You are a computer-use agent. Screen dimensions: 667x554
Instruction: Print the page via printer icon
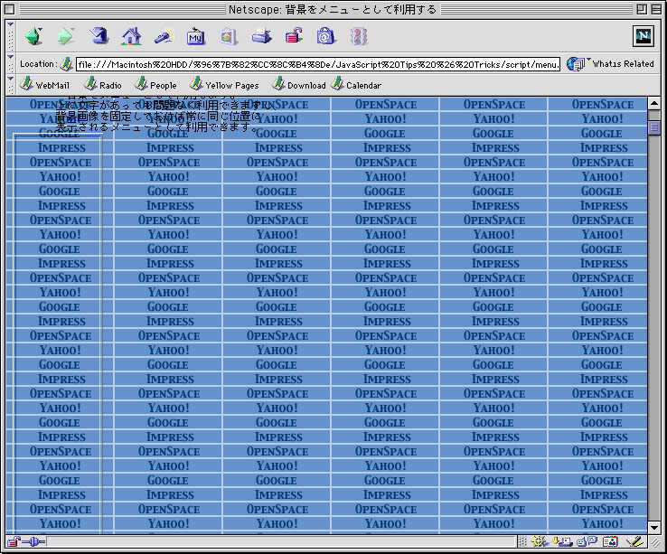coord(261,36)
